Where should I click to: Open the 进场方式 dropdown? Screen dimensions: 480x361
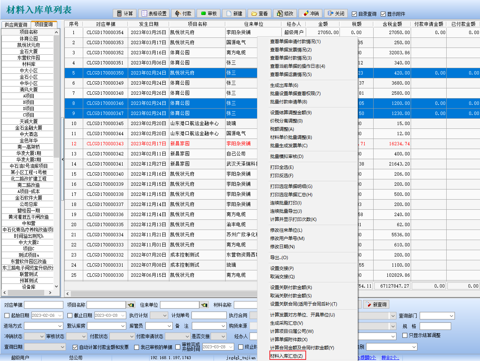(60, 326)
